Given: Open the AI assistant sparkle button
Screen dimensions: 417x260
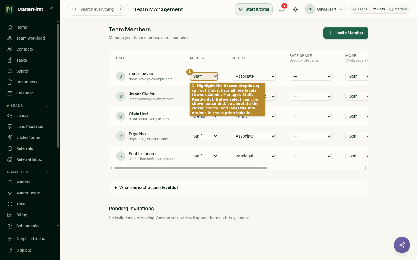Looking at the screenshot, I should tap(402, 245).
